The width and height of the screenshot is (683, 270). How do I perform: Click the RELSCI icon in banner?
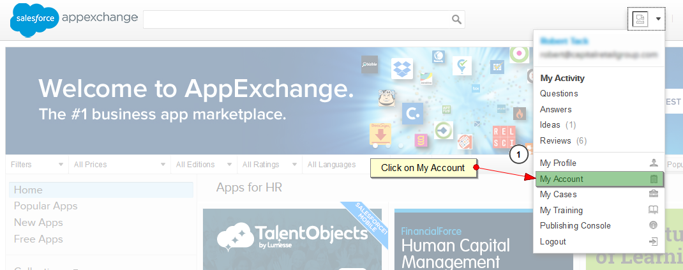click(x=504, y=137)
